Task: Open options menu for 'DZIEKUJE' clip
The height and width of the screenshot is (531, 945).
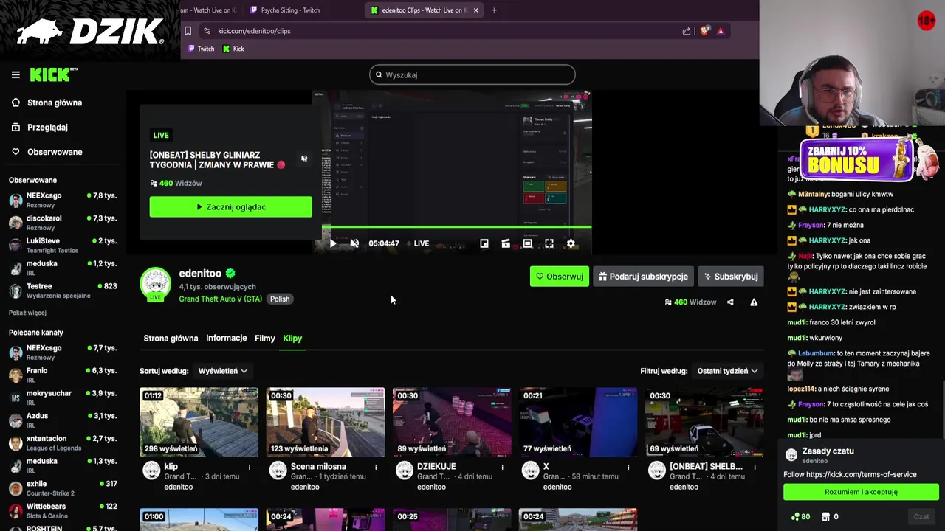Action: [x=502, y=467]
